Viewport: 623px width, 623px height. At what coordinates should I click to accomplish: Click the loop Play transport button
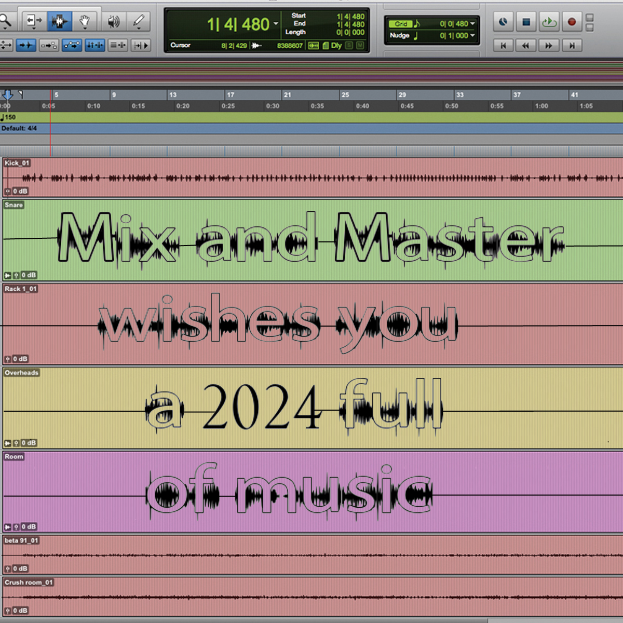point(549,22)
